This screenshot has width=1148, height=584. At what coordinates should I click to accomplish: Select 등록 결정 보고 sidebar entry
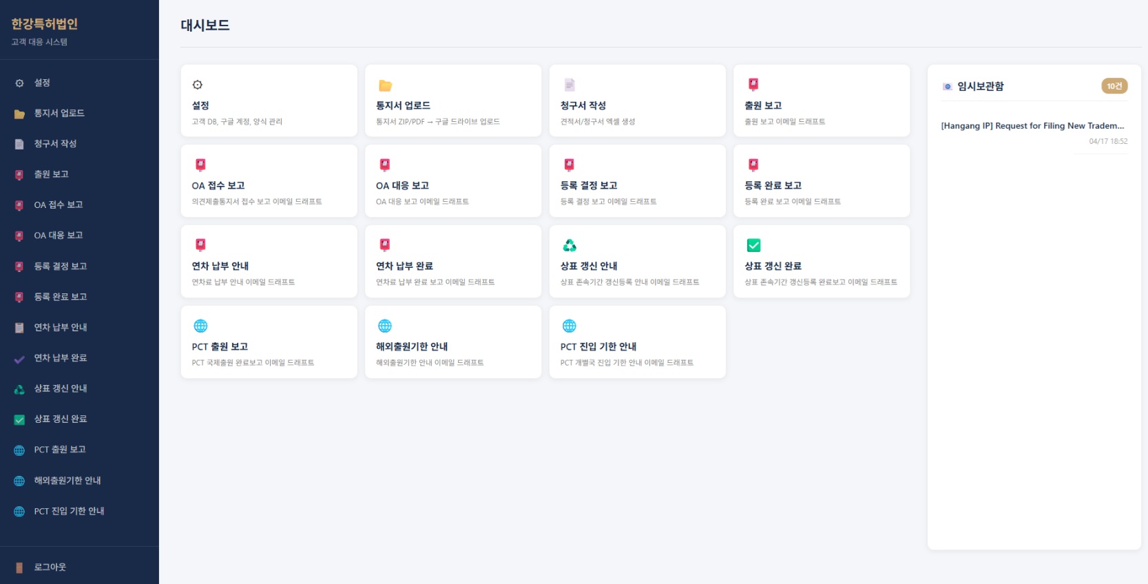point(79,266)
